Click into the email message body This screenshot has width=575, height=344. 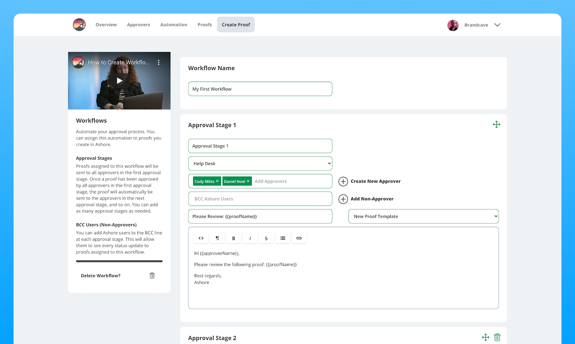[344, 277]
